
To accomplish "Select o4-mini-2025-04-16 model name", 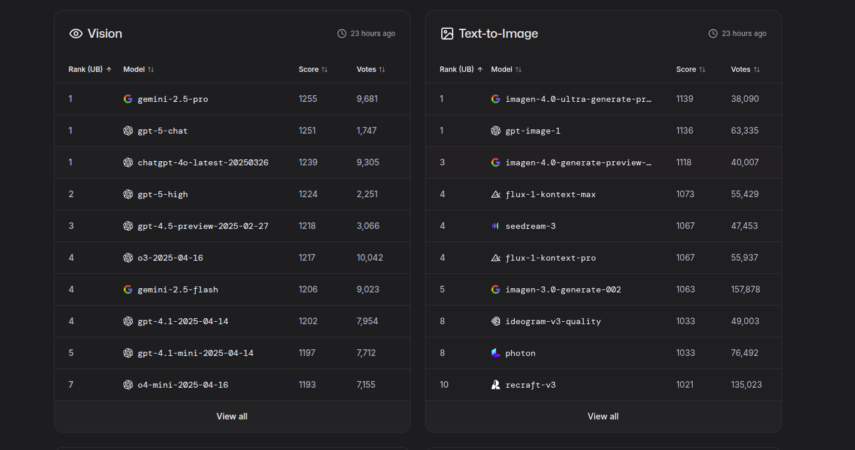I will tap(183, 385).
